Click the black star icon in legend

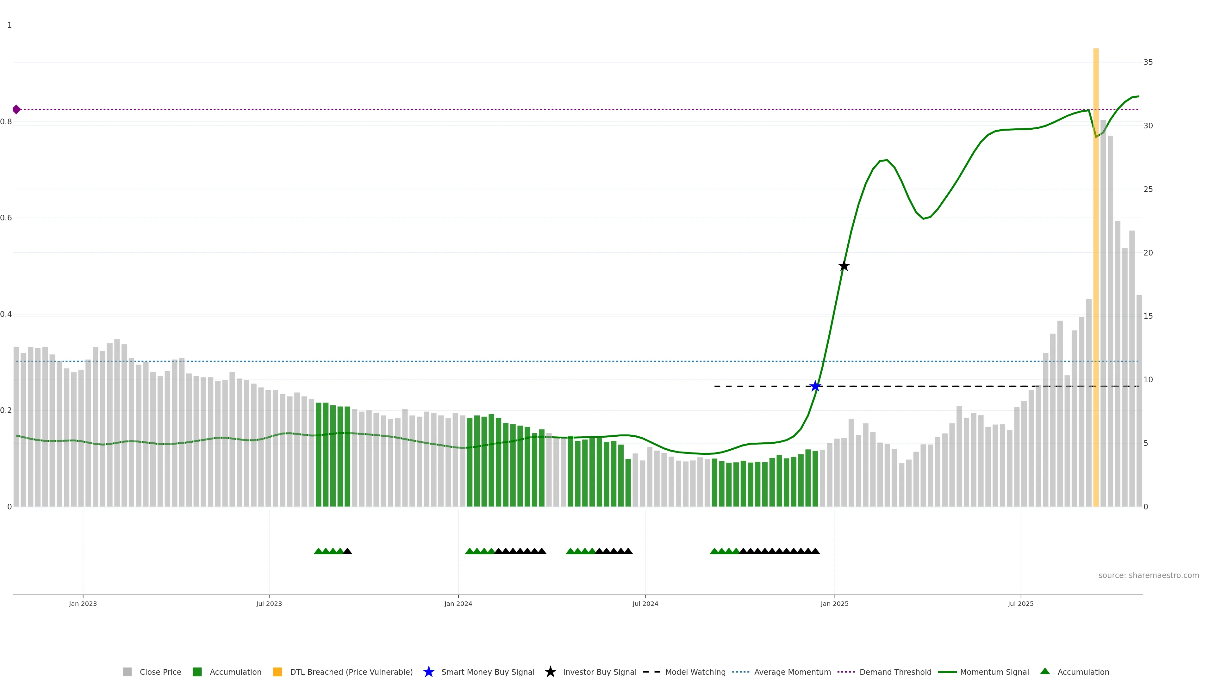pos(550,672)
